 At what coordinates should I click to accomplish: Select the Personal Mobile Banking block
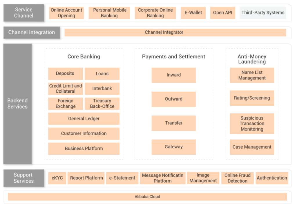coord(109,13)
